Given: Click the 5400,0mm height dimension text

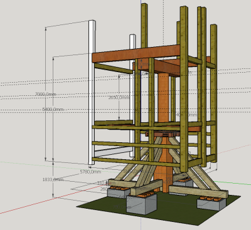Looking at the screenshot, I should (x=53, y=109).
